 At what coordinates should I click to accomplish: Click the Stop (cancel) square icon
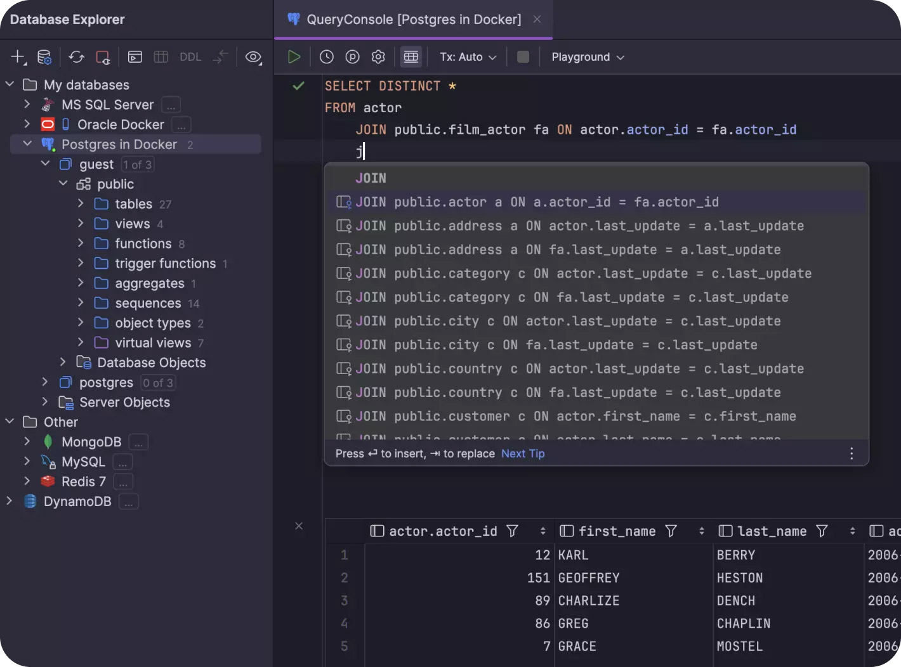(x=523, y=57)
